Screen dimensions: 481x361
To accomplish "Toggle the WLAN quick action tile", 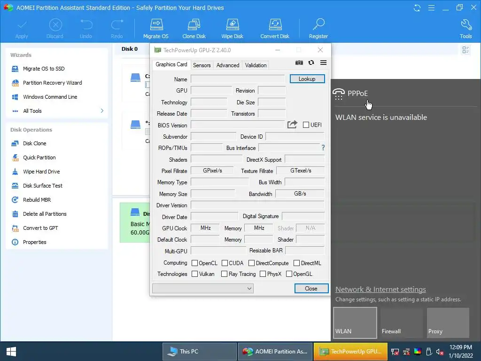I will click(355, 323).
